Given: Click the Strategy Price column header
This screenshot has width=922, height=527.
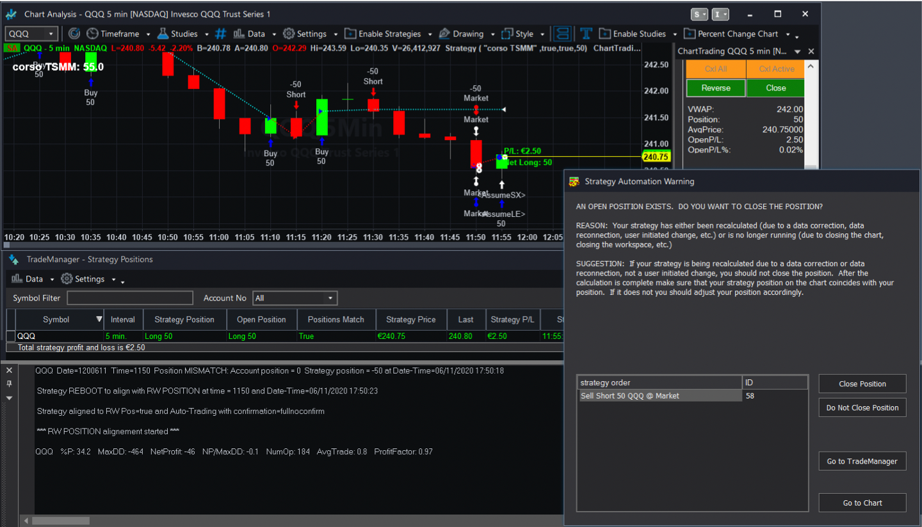Looking at the screenshot, I should pos(412,320).
